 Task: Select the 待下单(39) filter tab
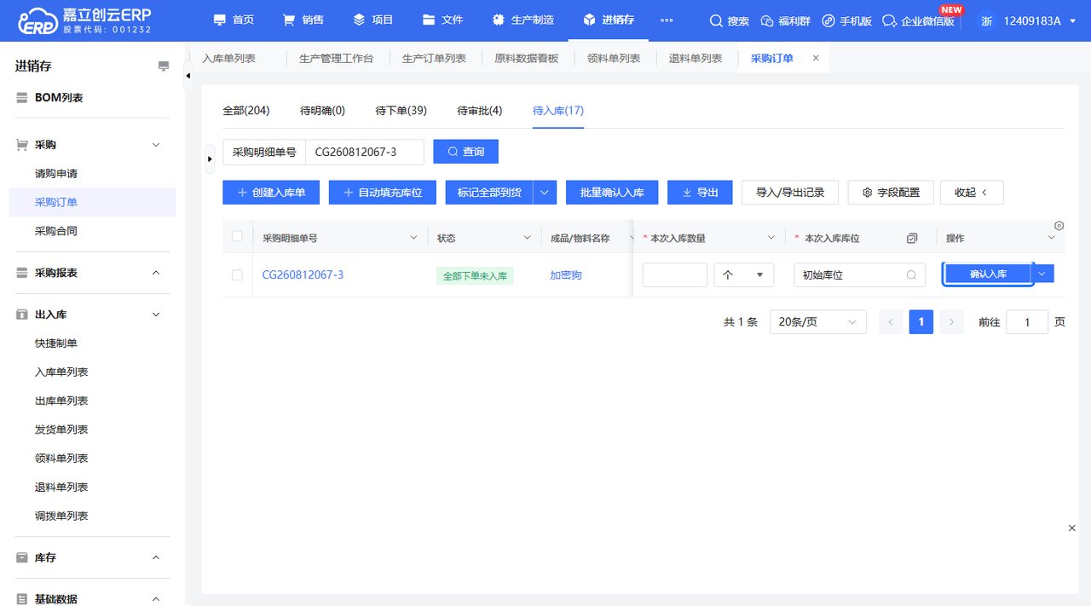click(401, 111)
